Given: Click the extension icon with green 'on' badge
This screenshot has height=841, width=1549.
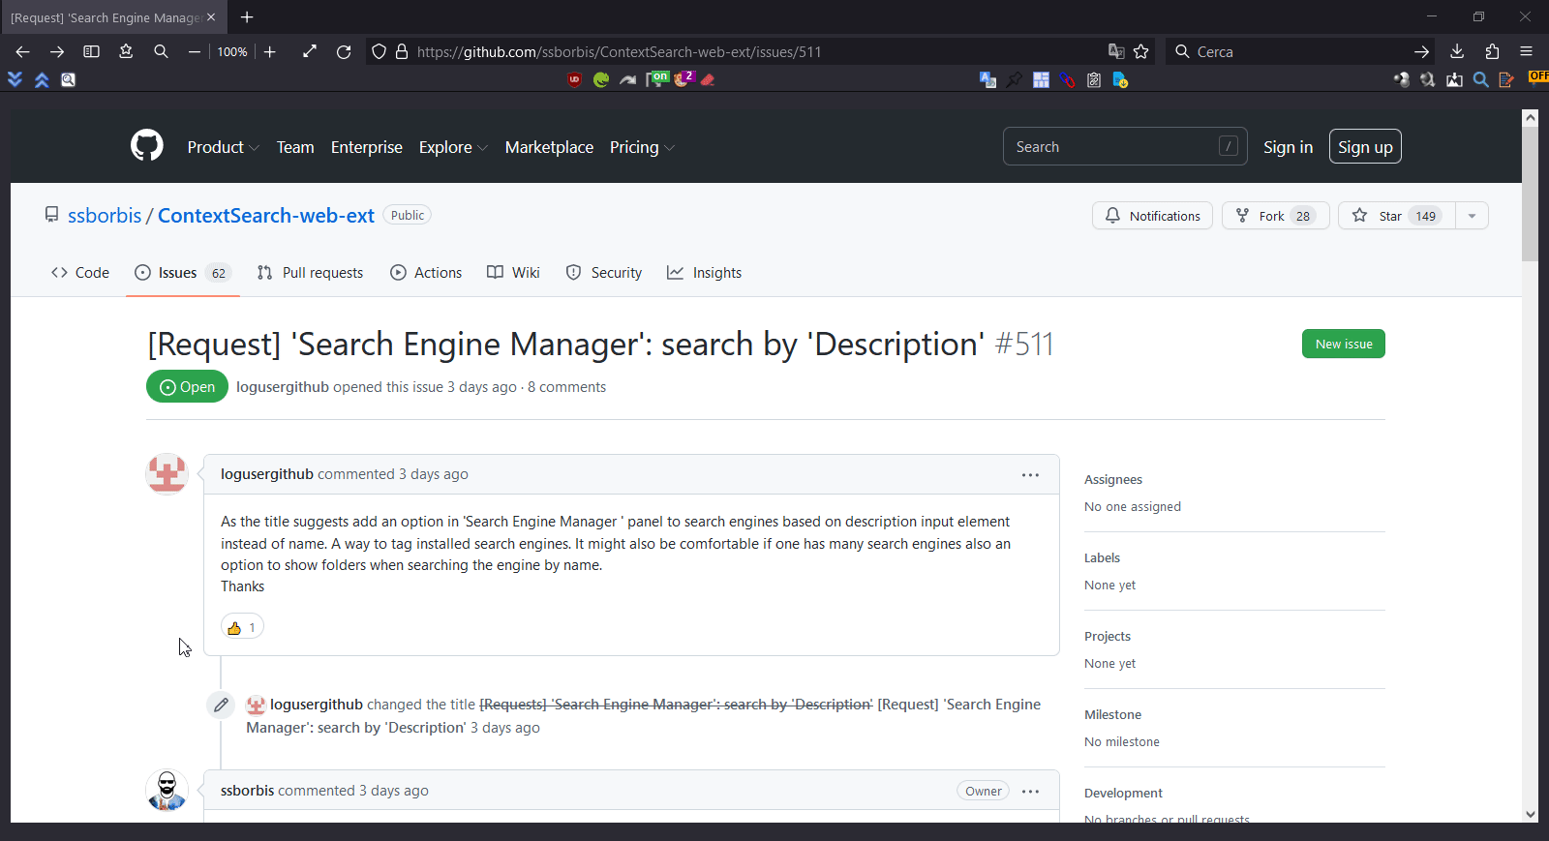Looking at the screenshot, I should (657, 78).
